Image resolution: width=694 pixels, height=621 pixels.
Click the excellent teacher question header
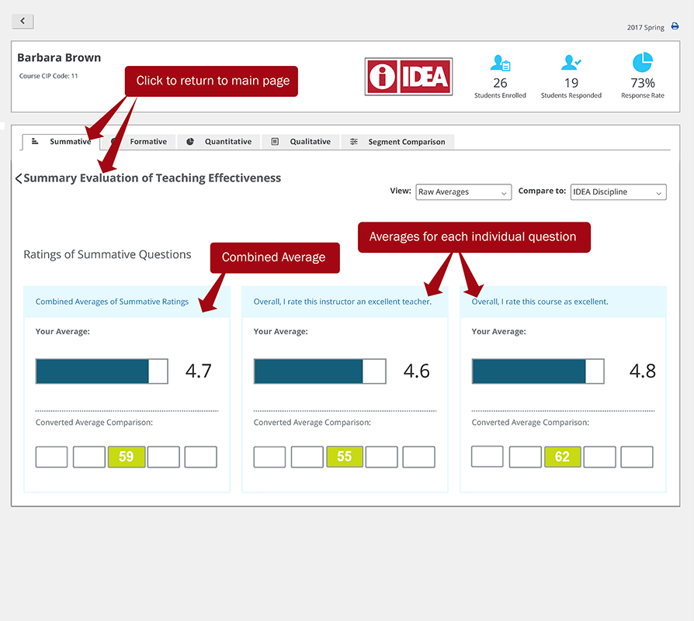342,302
